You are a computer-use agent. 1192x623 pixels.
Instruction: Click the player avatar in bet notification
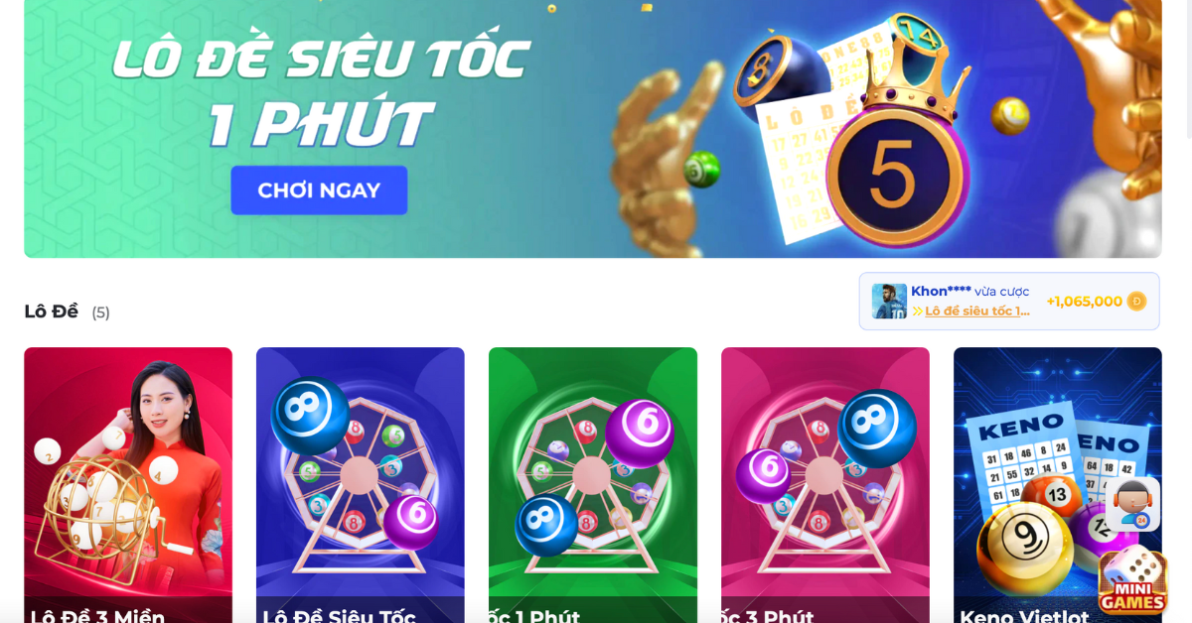(x=889, y=302)
